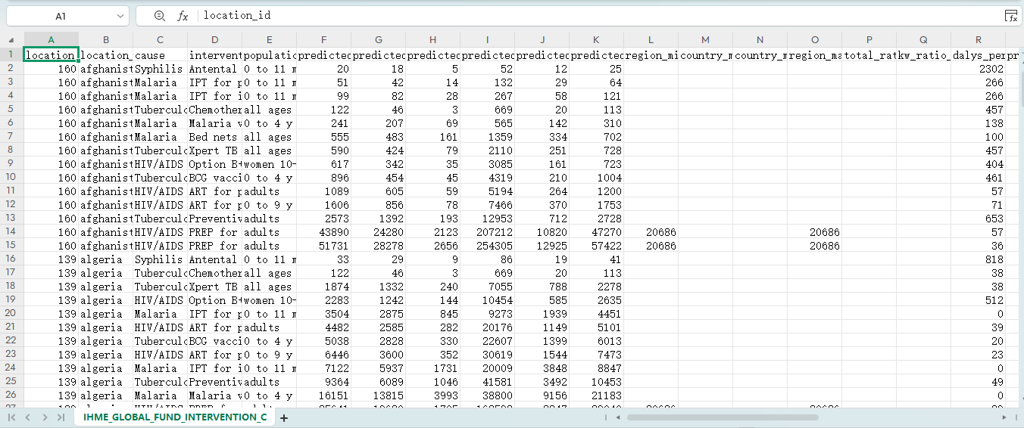The image size is (1024, 428).
Task: Go to first sheet navigation arrow
Action: 11,417
